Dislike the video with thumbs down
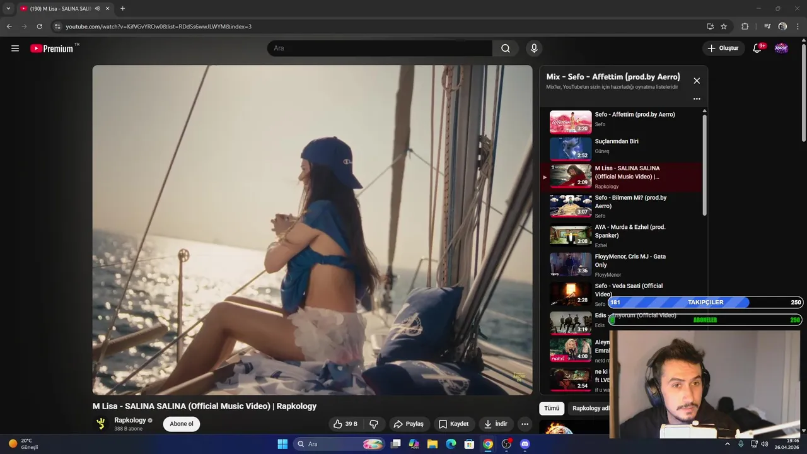 point(374,424)
